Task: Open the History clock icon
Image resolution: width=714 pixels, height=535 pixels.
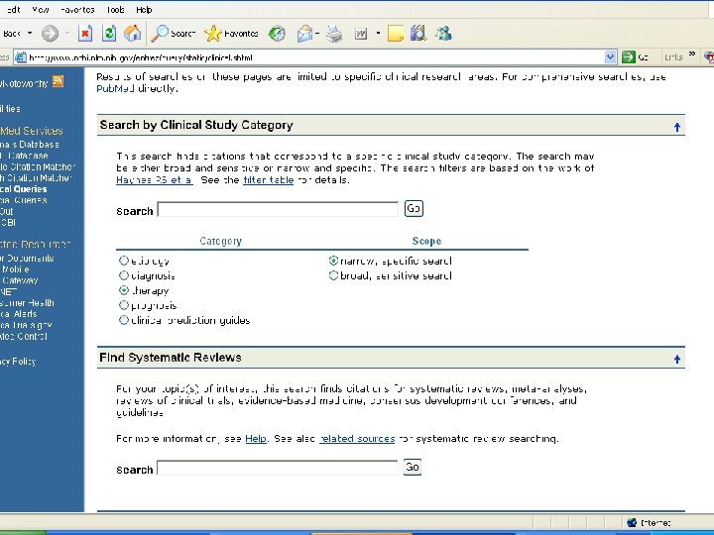Action: point(277,34)
